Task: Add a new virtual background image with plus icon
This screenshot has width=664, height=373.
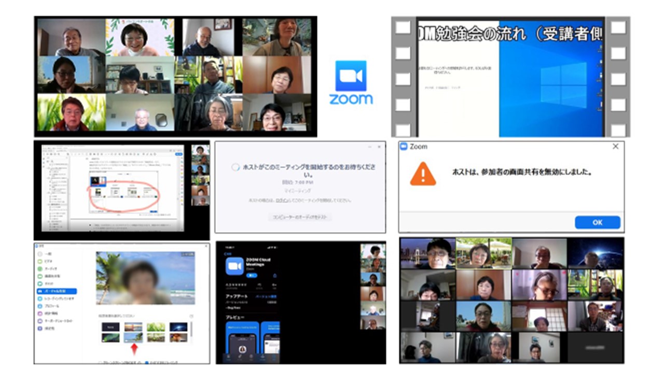Action: pos(191,316)
